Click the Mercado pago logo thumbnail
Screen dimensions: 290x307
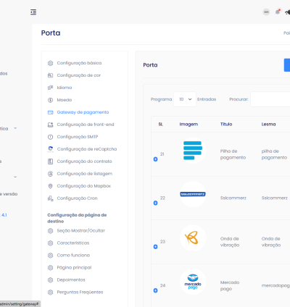[193, 282]
